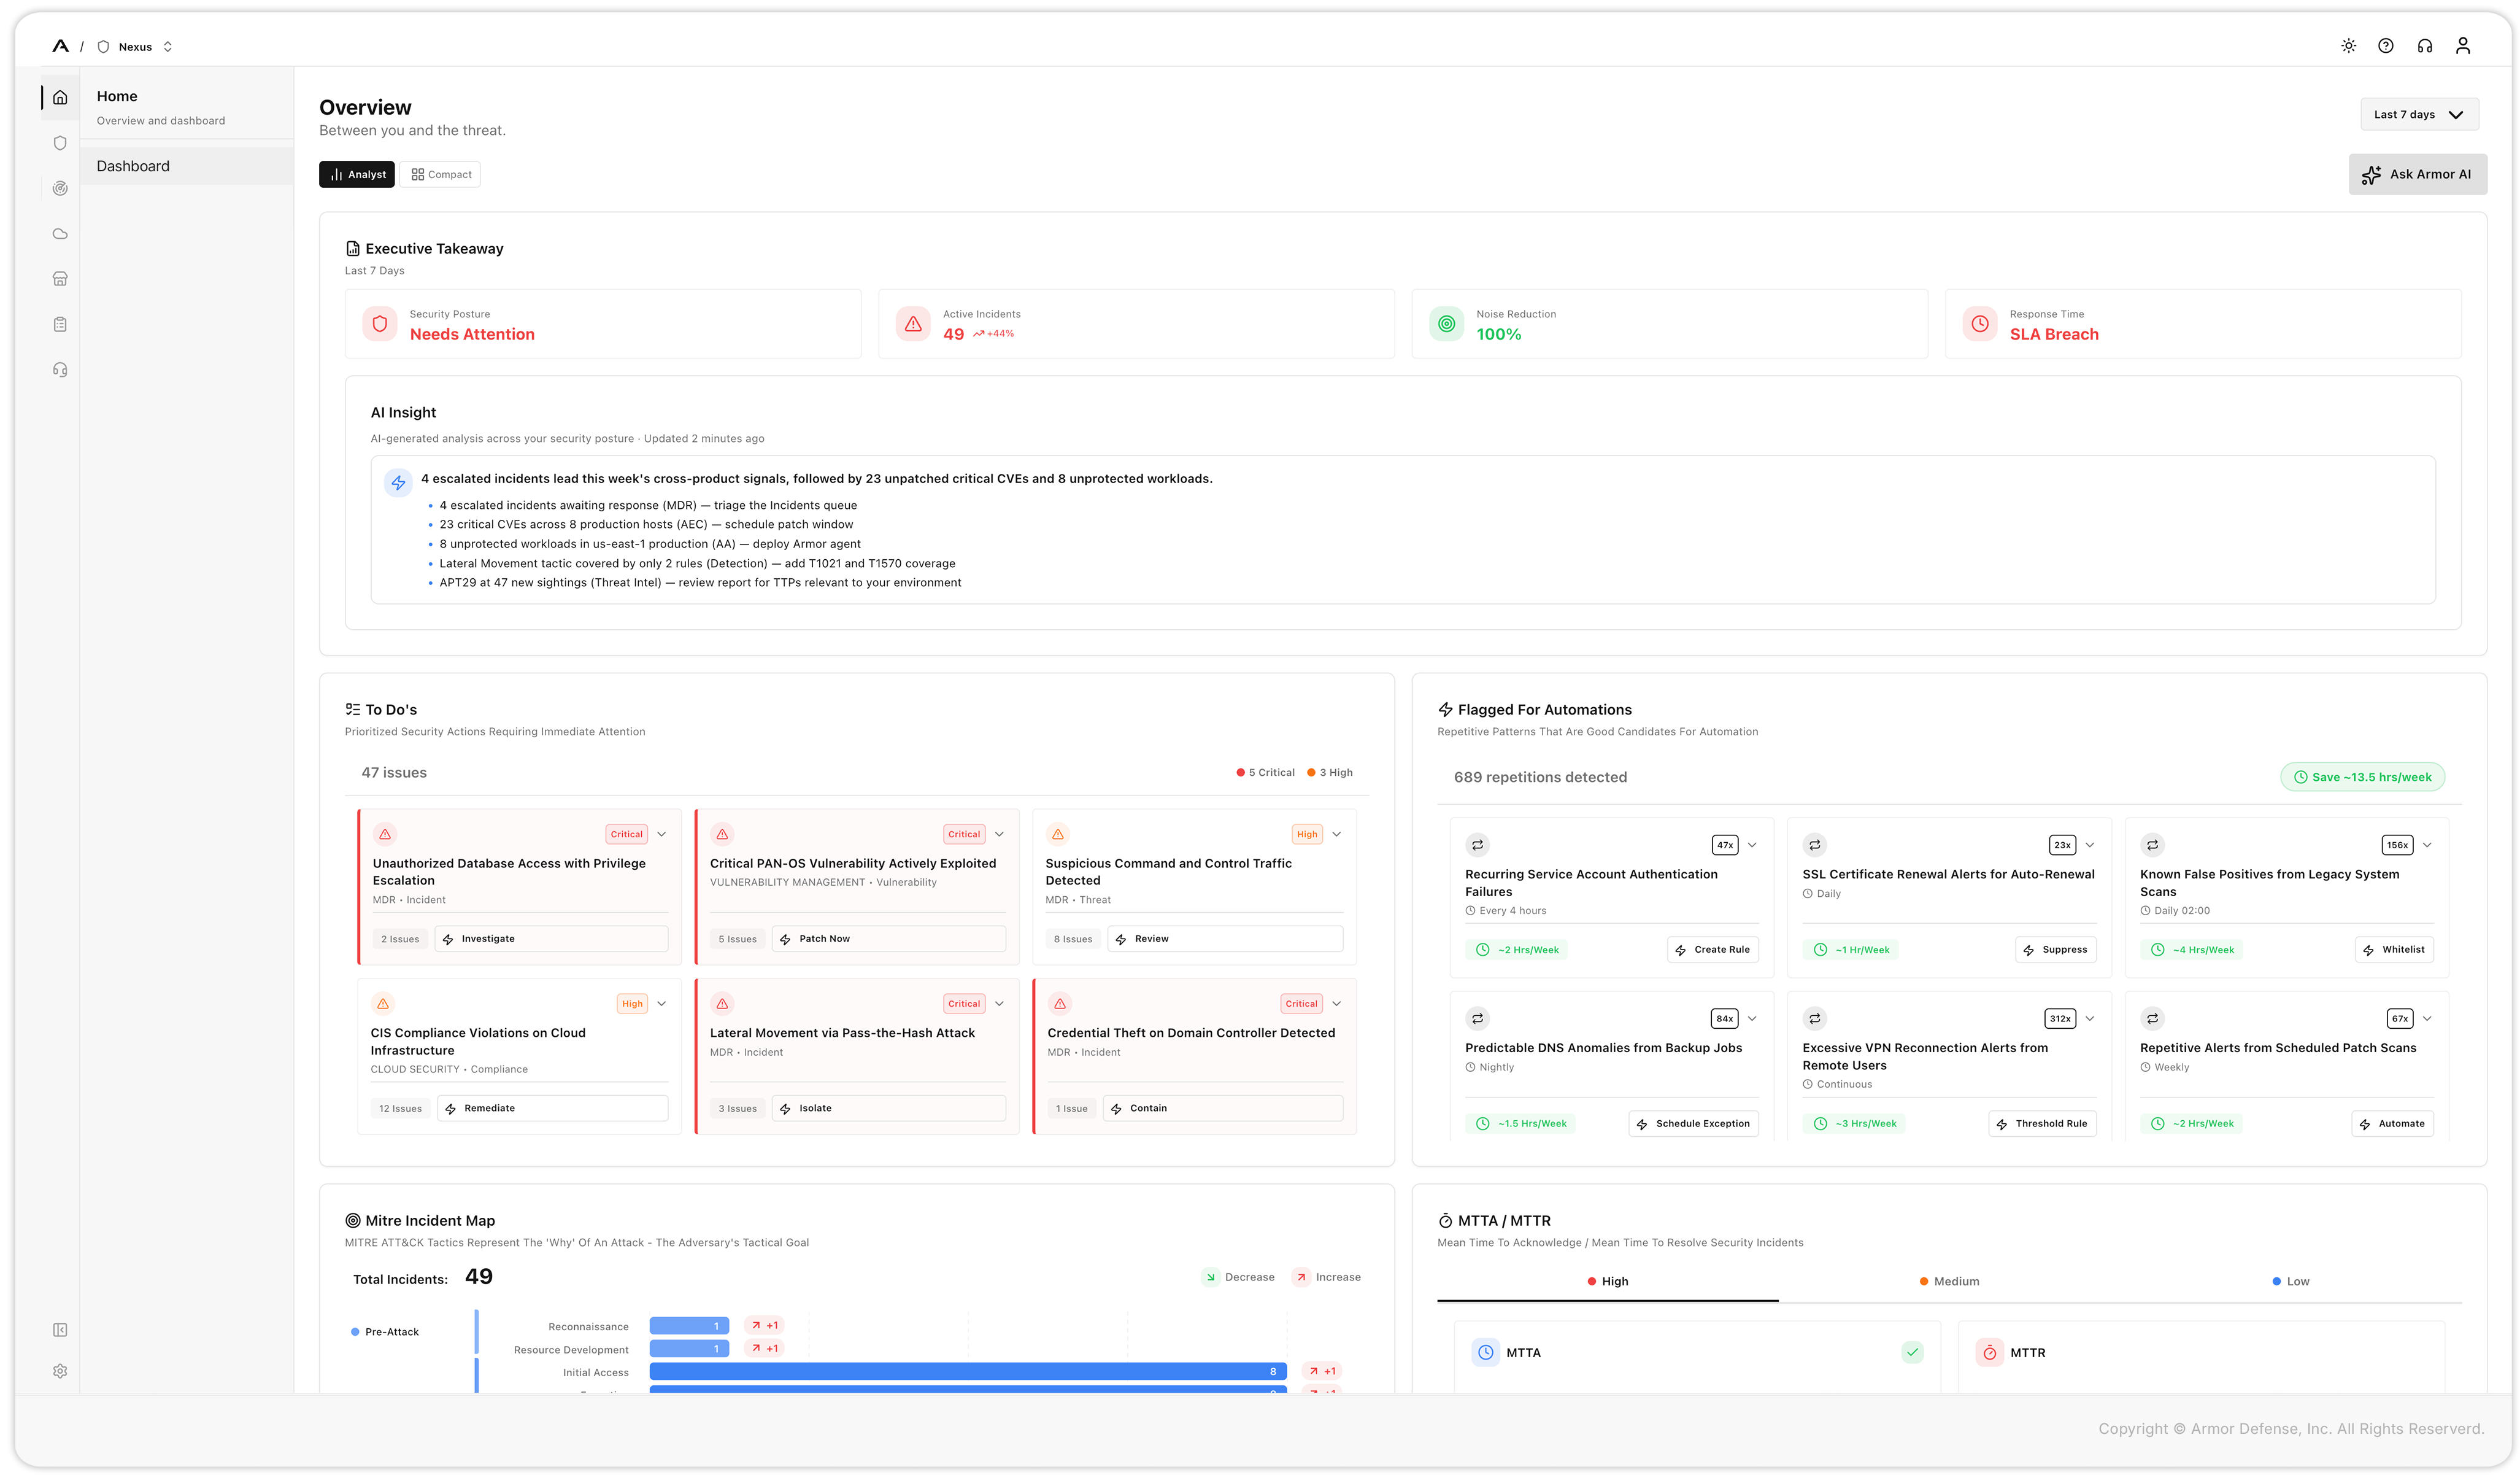The width and height of the screenshot is (2520, 1475).
Task: Expand Recurring Service Account Authentication Failures card
Action: click(x=1752, y=846)
